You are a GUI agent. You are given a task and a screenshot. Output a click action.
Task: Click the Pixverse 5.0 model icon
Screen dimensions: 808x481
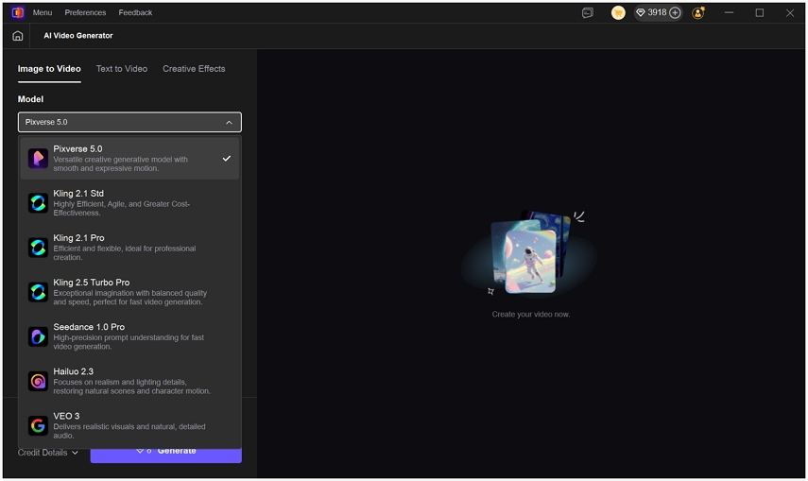click(38, 158)
